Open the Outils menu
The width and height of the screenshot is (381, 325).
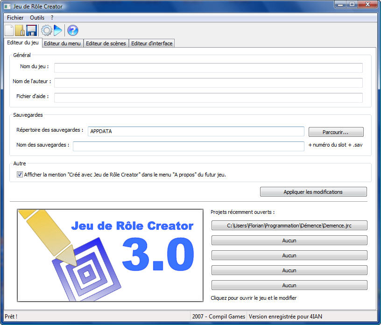click(37, 18)
